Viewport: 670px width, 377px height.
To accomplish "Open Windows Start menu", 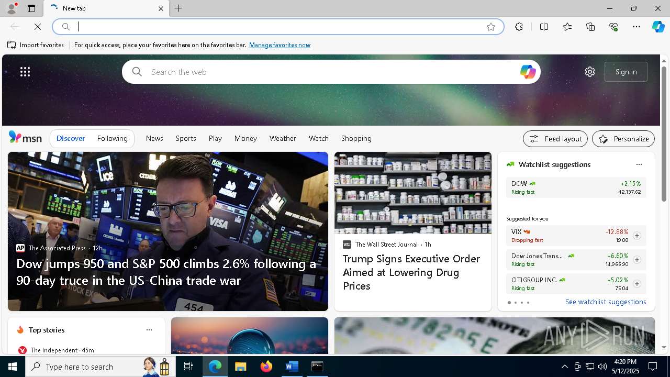I will pos(13,367).
